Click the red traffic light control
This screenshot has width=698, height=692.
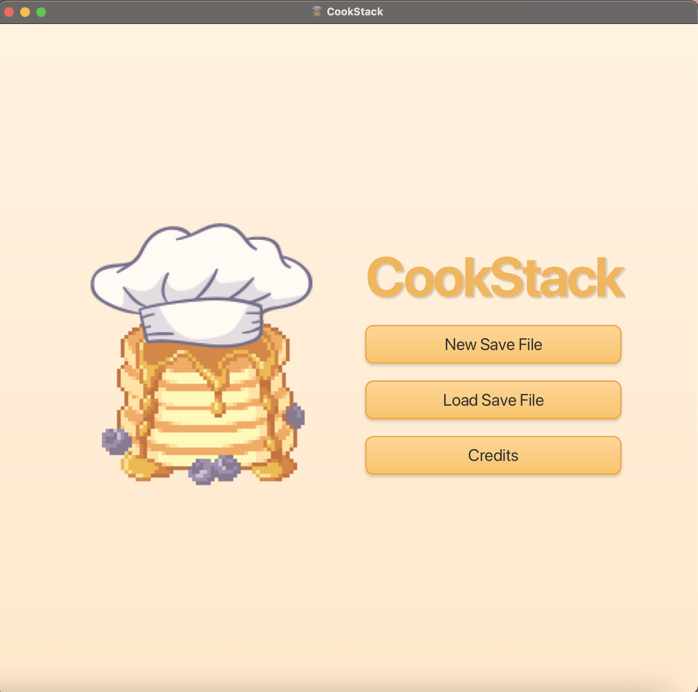coord(8,13)
